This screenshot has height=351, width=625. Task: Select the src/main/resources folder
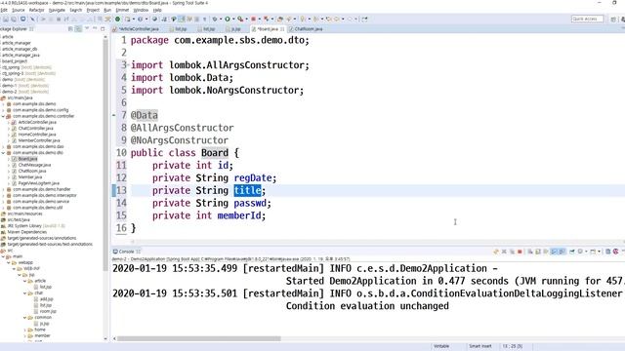click(x=24, y=214)
